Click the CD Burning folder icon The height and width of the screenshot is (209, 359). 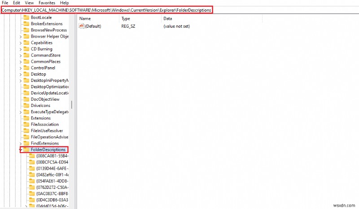tap(26, 49)
